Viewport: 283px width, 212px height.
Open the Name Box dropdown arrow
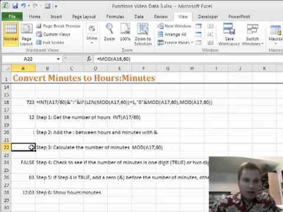click(58, 59)
